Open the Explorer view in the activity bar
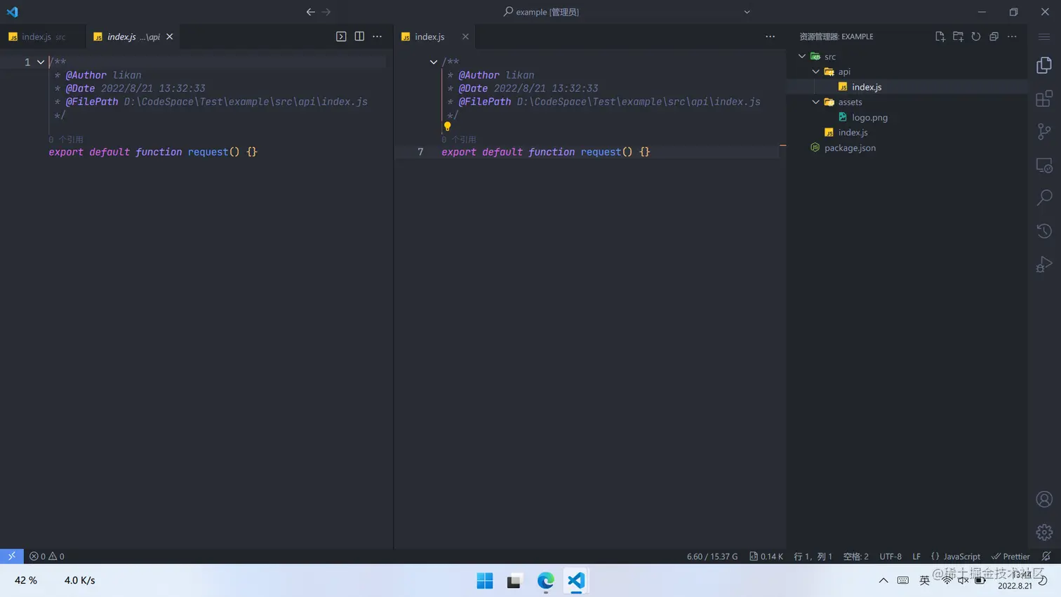The width and height of the screenshot is (1061, 597). [1044, 65]
